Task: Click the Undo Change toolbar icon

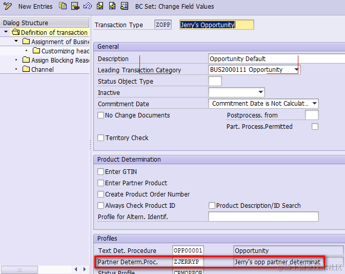Action: click(x=88, y=6)
